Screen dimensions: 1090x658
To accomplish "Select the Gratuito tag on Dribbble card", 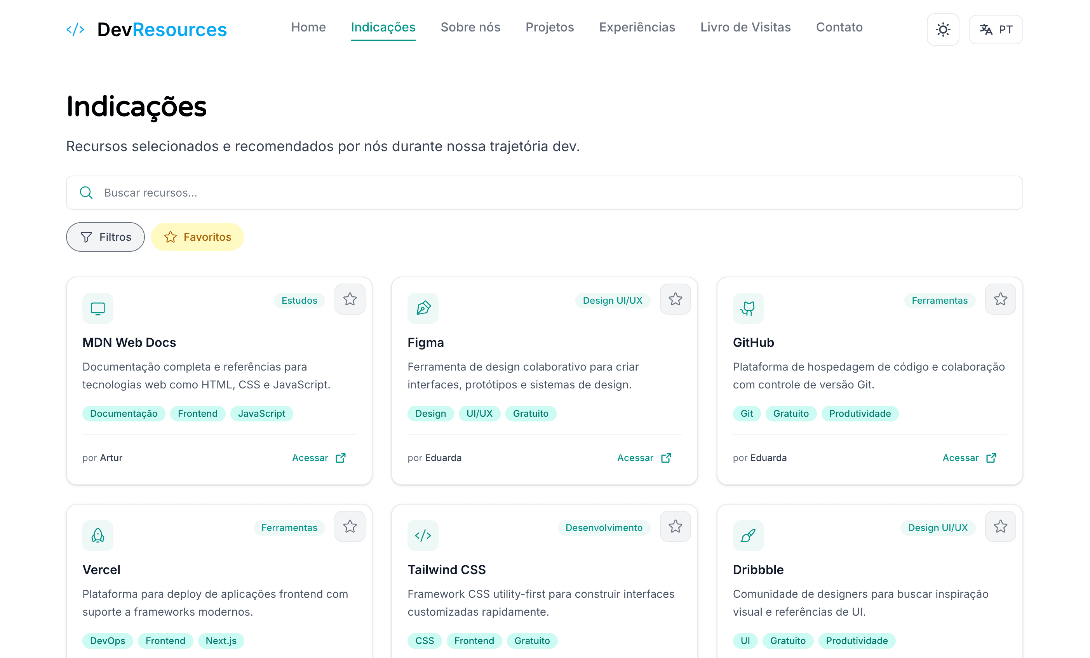I will pyautogui.click(x=788, y=641).
